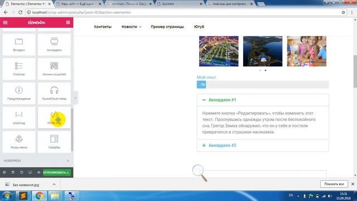Open the Новости dropdown menu
This screenshot has height=201, width=357.
point(132,27)
